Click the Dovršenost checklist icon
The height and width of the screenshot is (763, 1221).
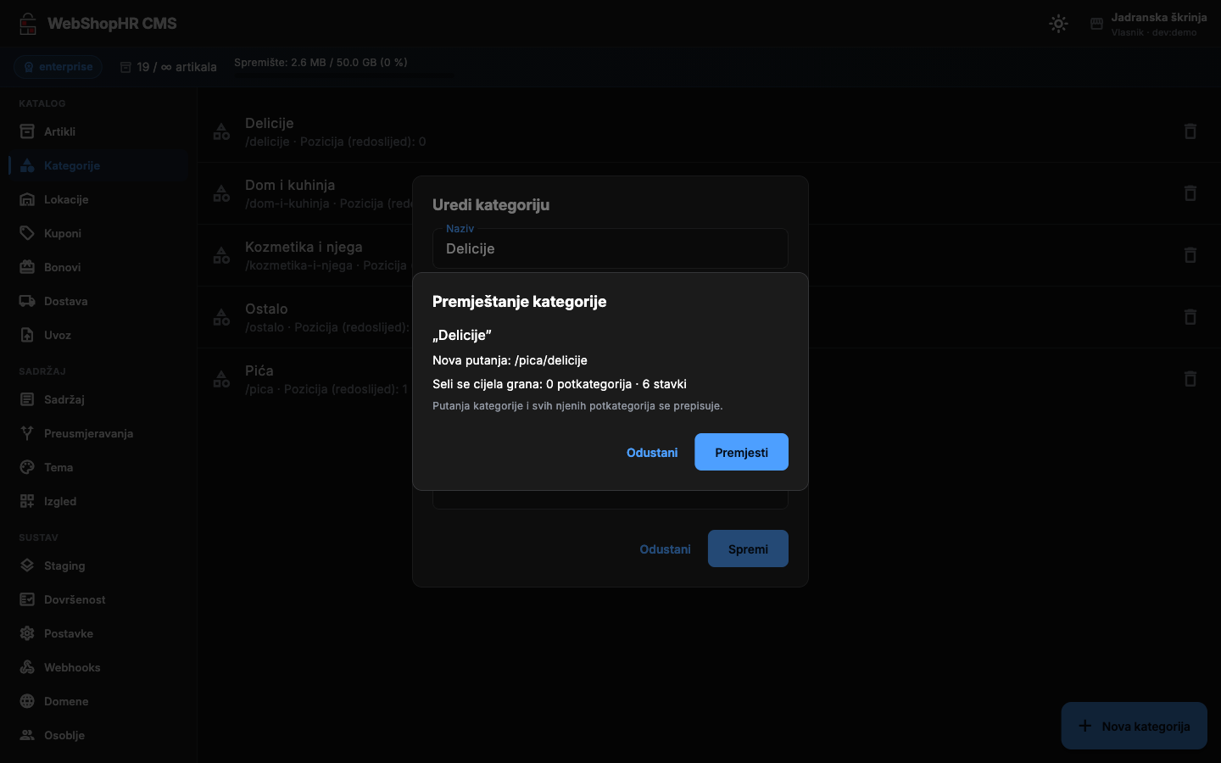(27, 599)
